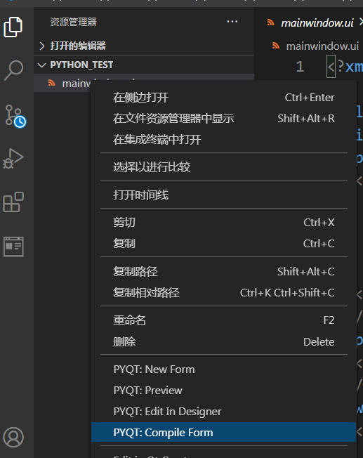
Task: Click the mainwindow.ui breadcrumb in editor
Action: coord(322,46)
